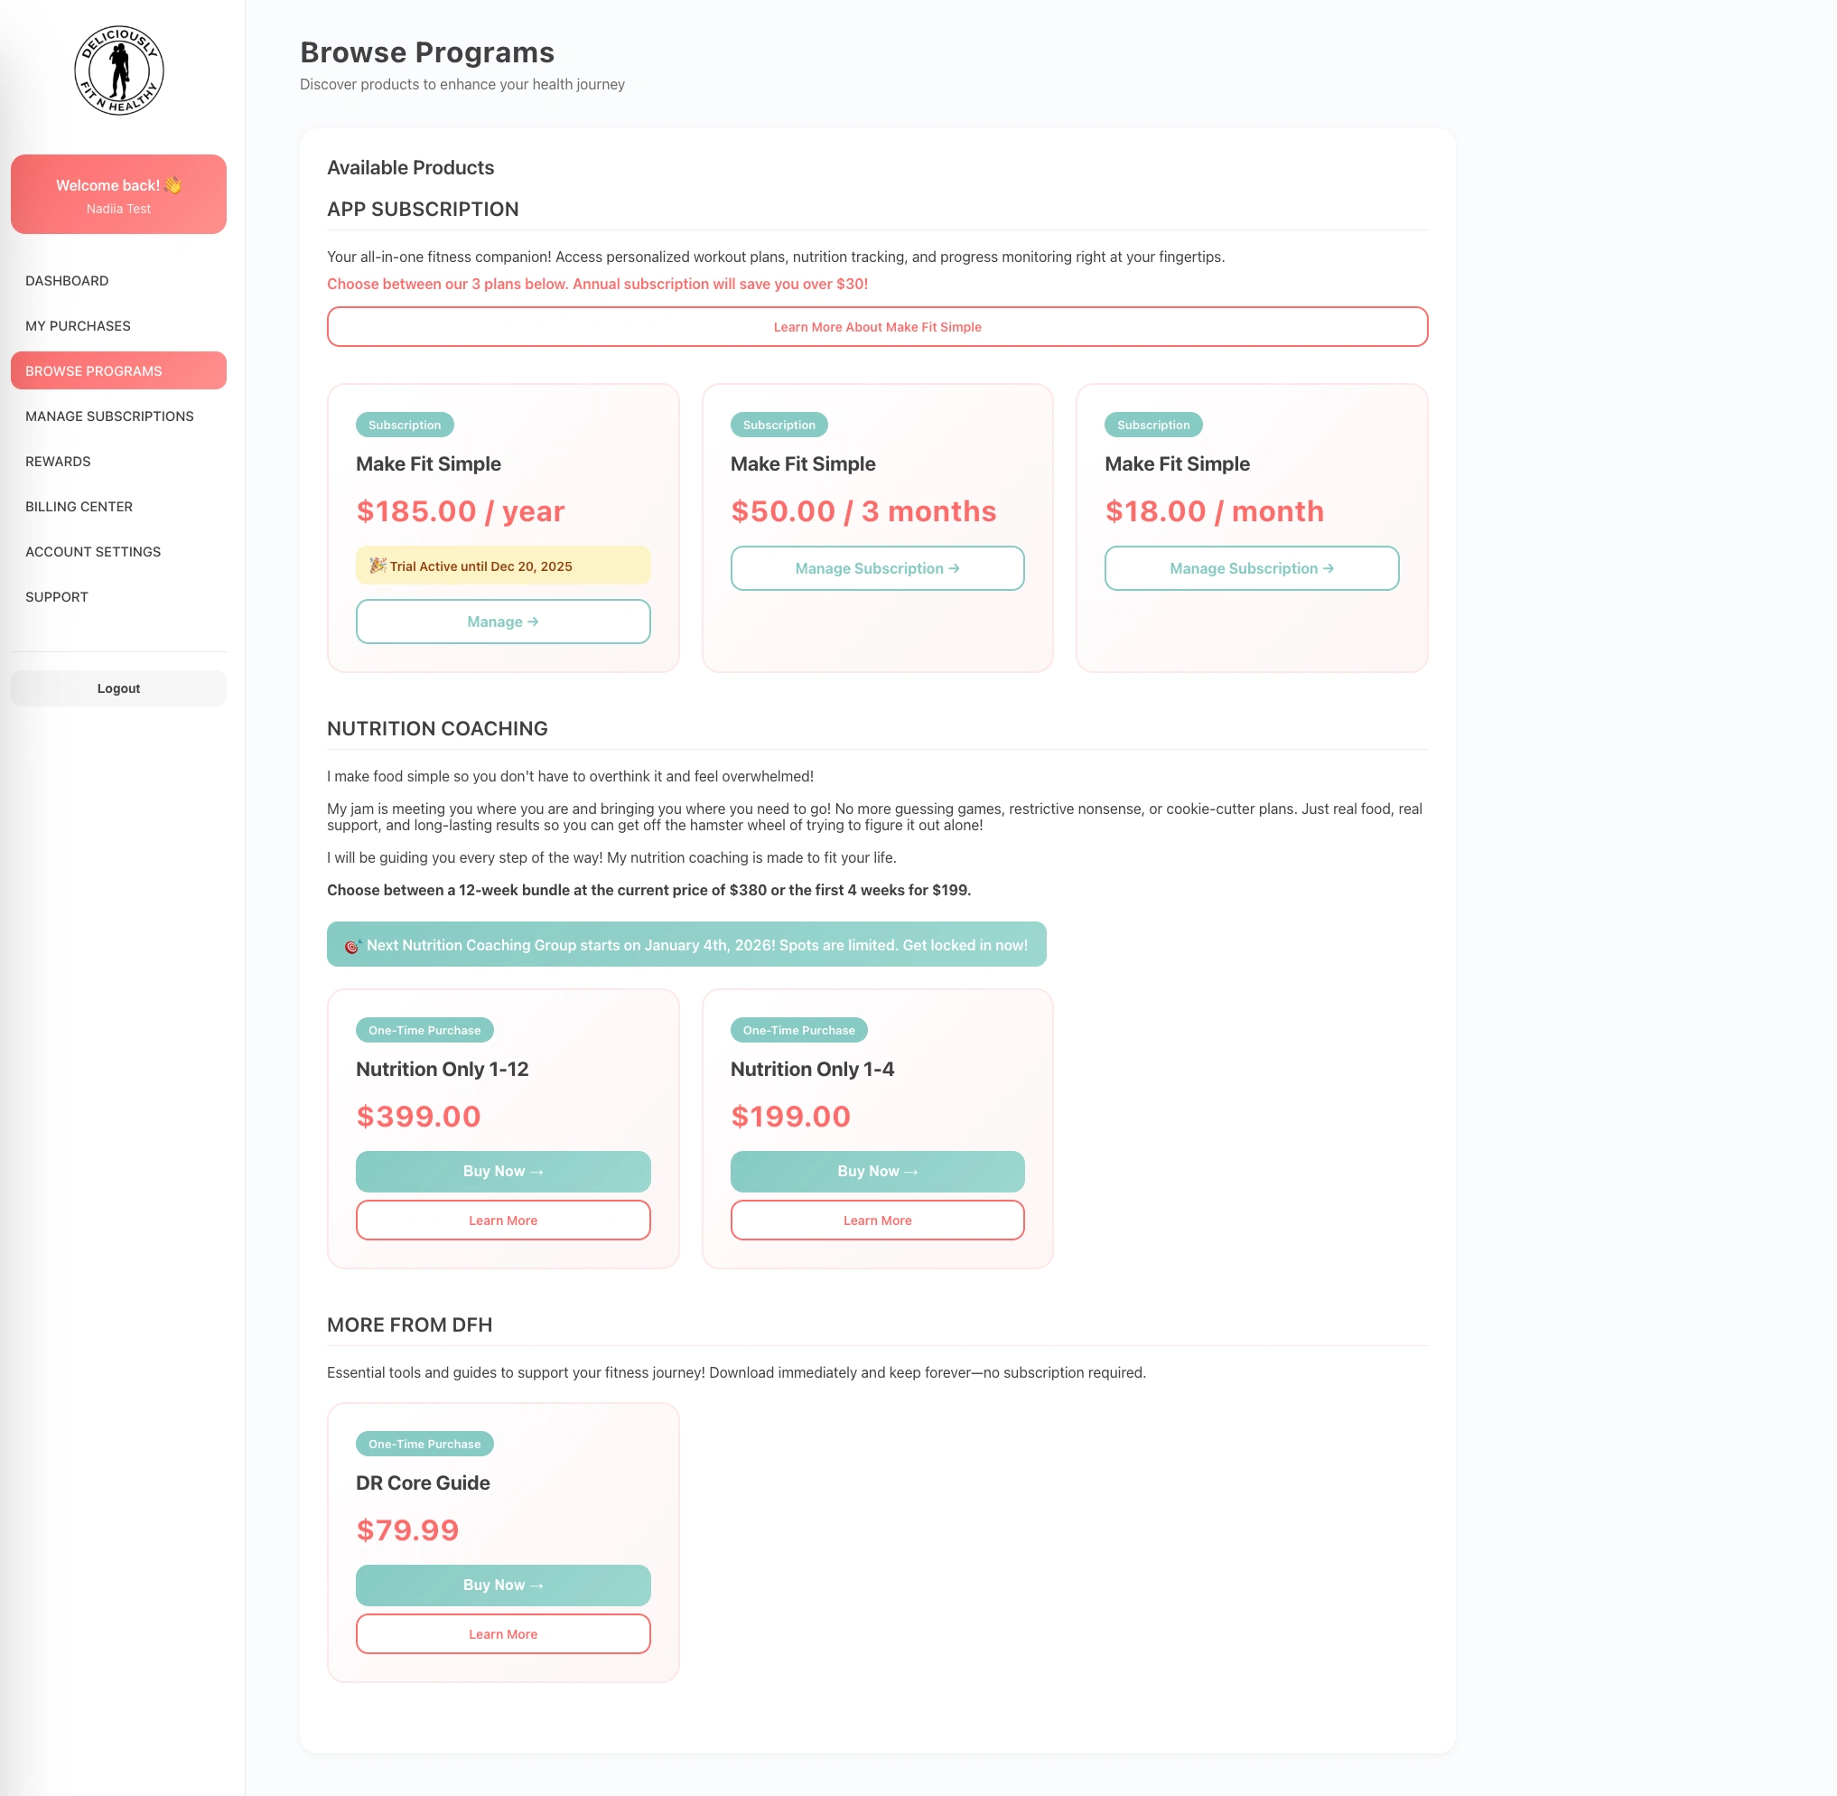Go to My Purchases page

click(78, 325)
